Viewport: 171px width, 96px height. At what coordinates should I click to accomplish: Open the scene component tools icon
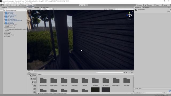point(104,9)
